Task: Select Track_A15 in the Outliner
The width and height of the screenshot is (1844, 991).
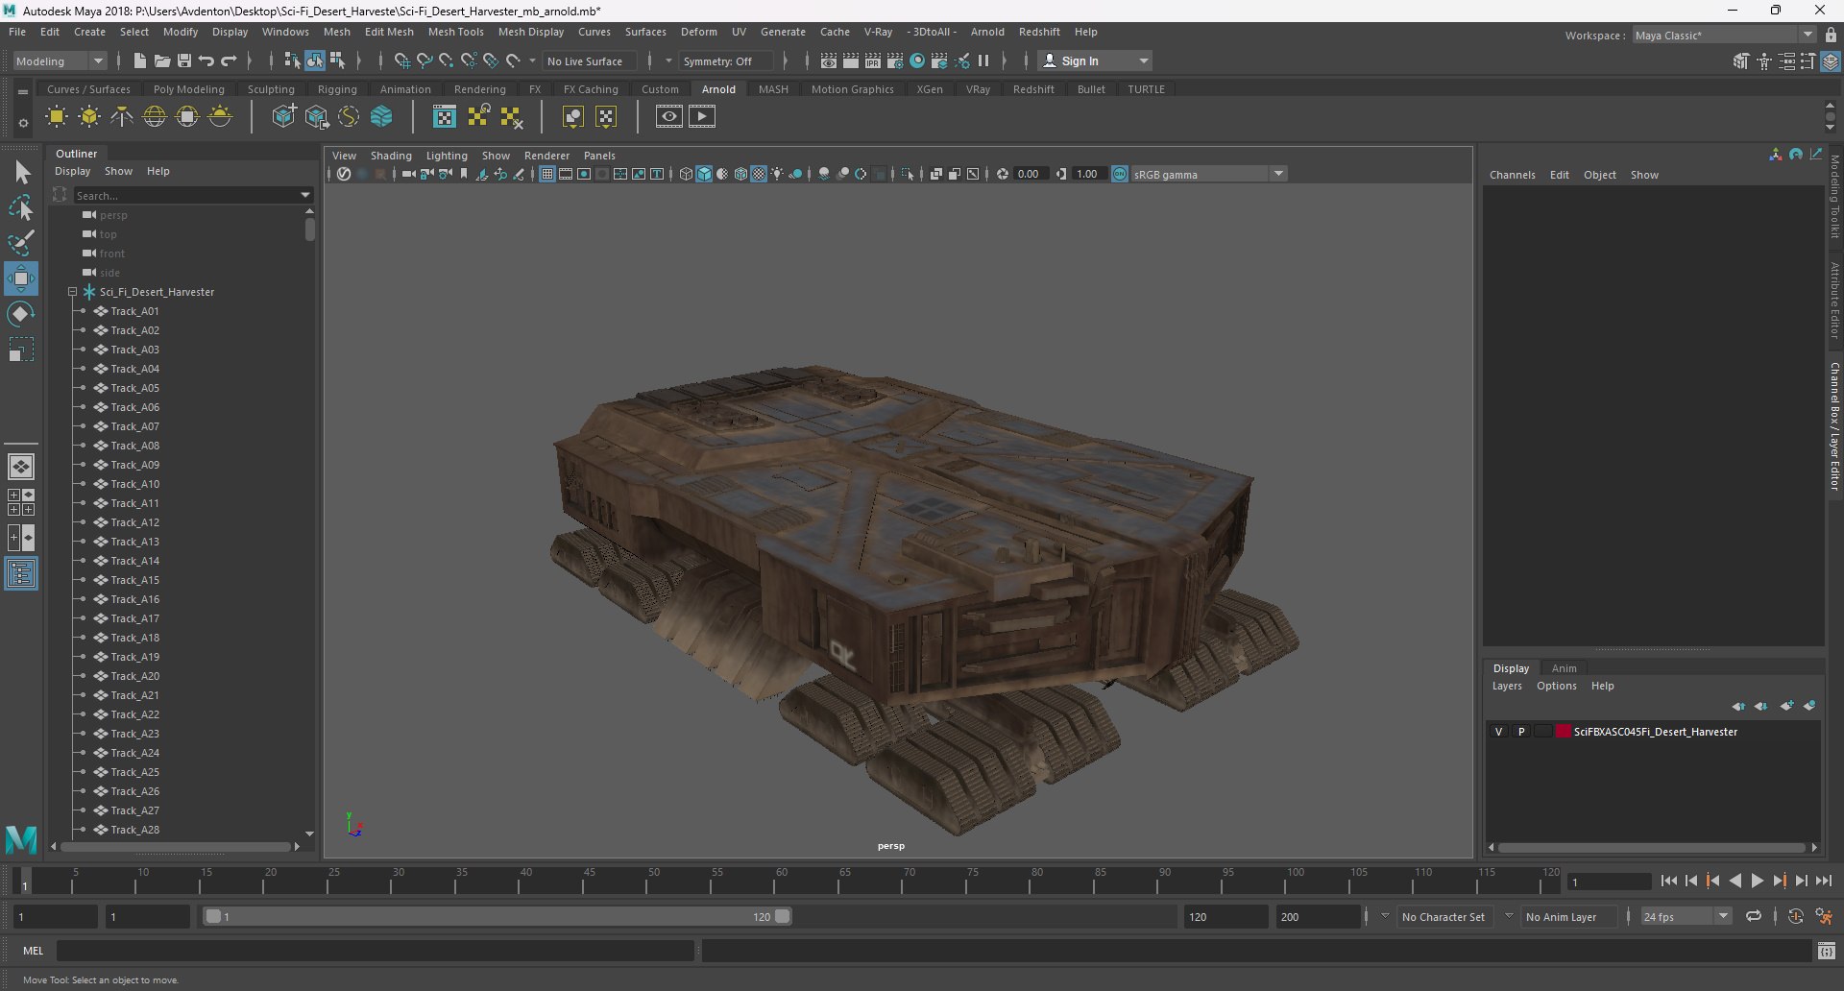Action: click(134, 580)
